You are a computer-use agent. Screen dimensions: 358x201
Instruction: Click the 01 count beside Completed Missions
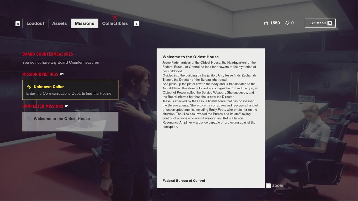[67, 106]
